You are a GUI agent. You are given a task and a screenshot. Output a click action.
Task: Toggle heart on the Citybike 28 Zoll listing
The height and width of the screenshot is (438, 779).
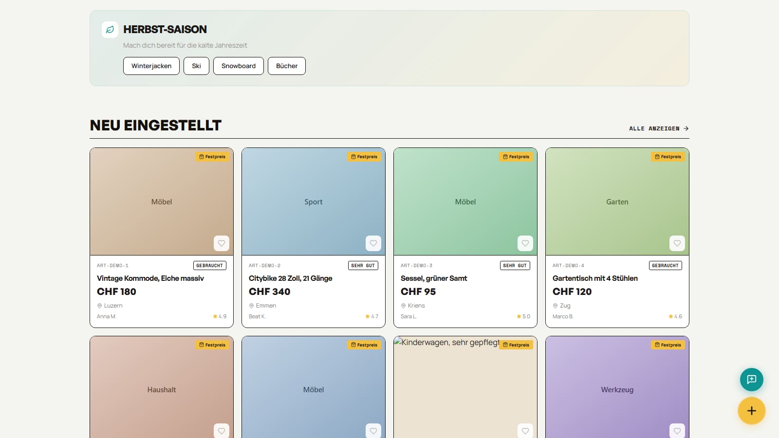373,243
